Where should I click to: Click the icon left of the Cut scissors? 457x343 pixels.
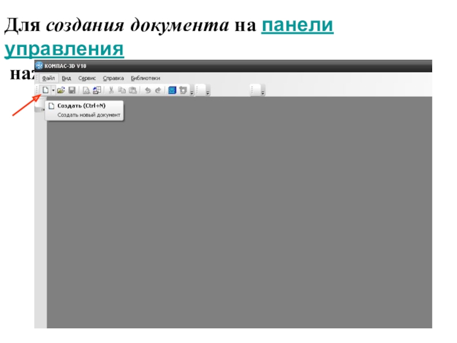pos(97,90)
